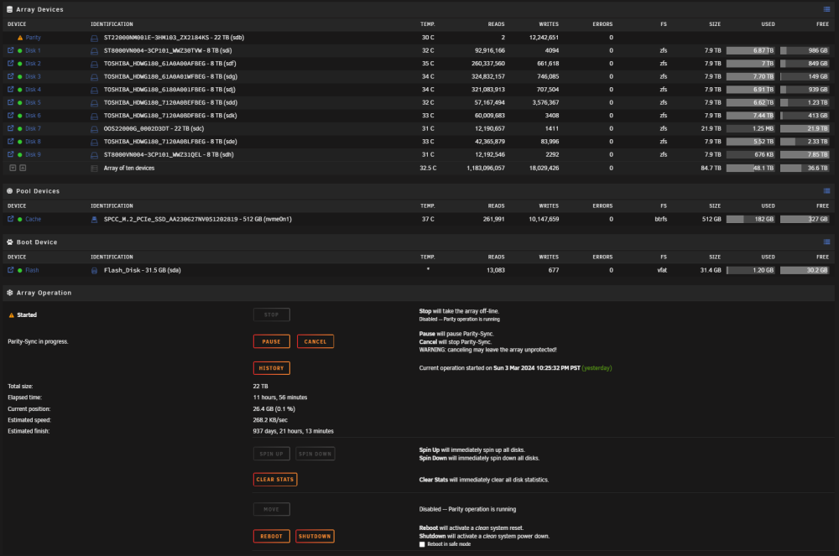Open the Disk 7 browse icon
The image size is (839, 556).
coord(10,128)
